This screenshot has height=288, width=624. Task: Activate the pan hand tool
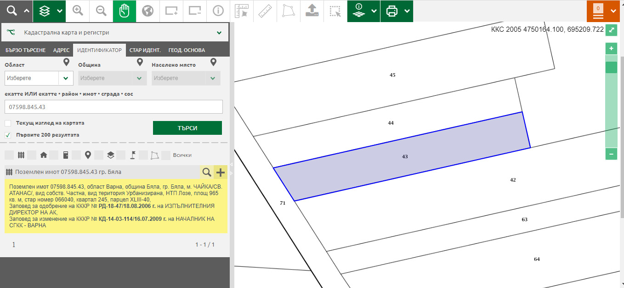click(x=125, y=11)
